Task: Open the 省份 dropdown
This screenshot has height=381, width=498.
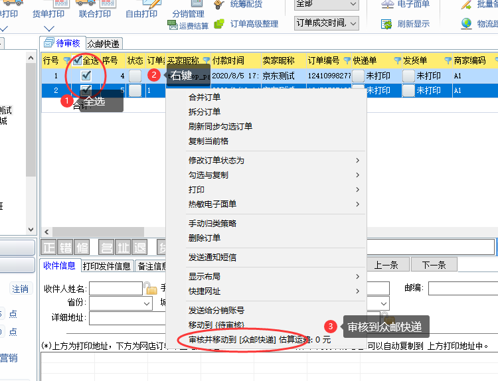Action: 121,303
